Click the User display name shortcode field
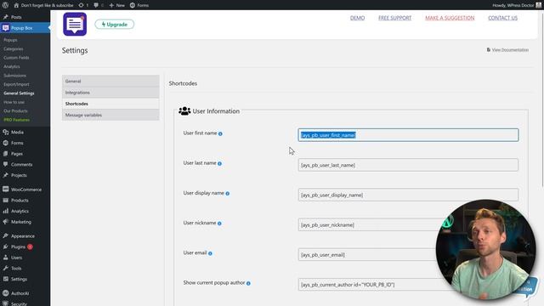 (x=408, y=195)
